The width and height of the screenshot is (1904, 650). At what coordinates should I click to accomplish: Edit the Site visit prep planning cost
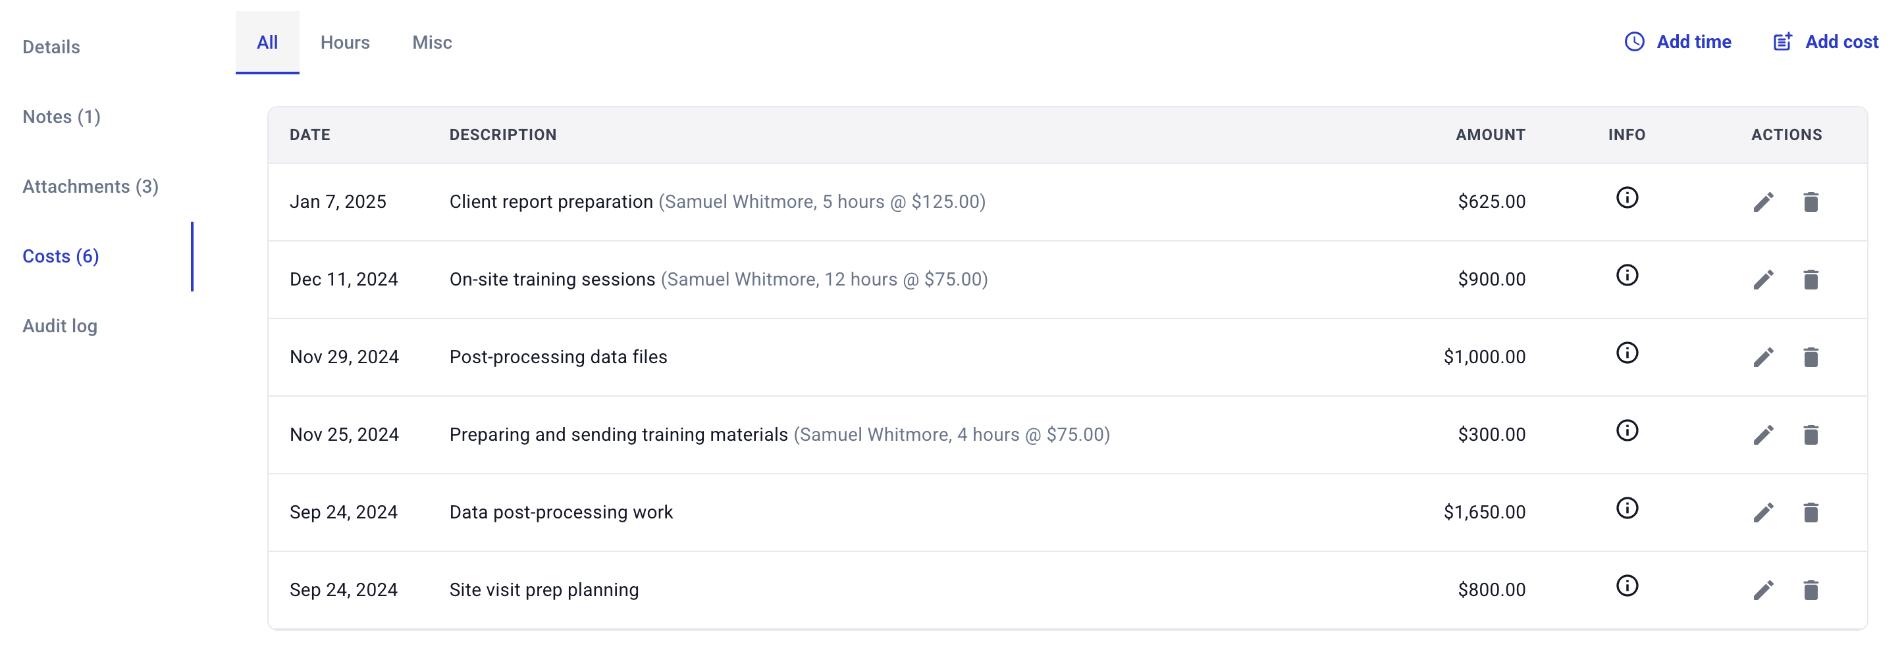click(1763, 589)
